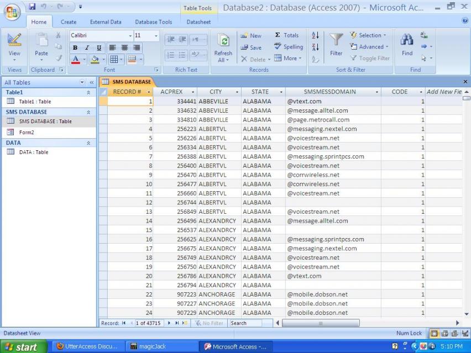
Task: Save the current record
Action: (251, 48)
